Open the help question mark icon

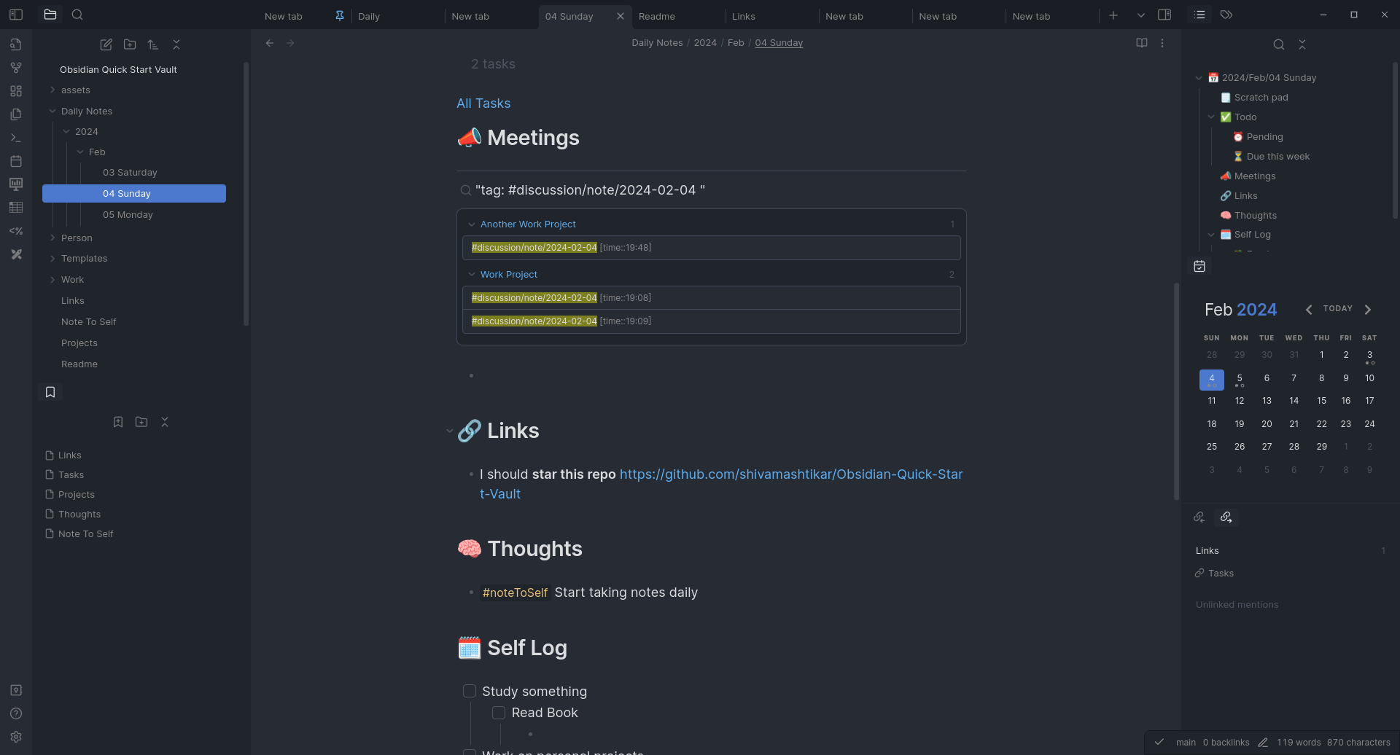[16, 713]
